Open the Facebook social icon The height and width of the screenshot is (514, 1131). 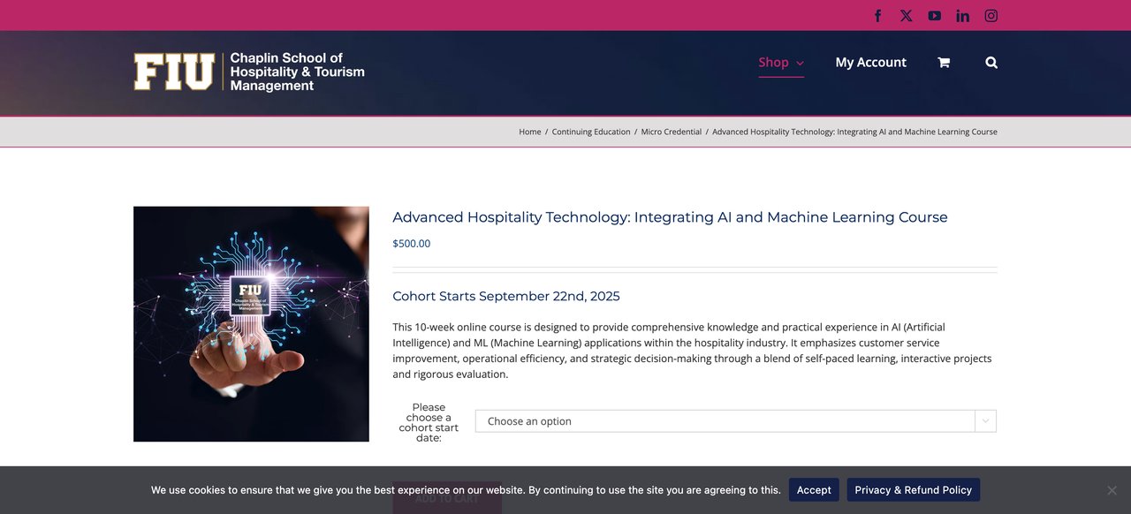pyautogui.click(x=877, y=16)
